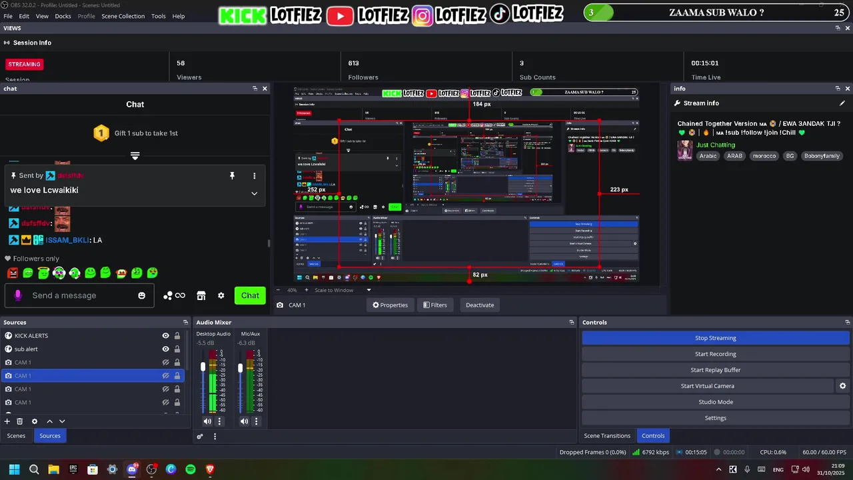
Task: Click the Send a message field
Action: (80, 295)
